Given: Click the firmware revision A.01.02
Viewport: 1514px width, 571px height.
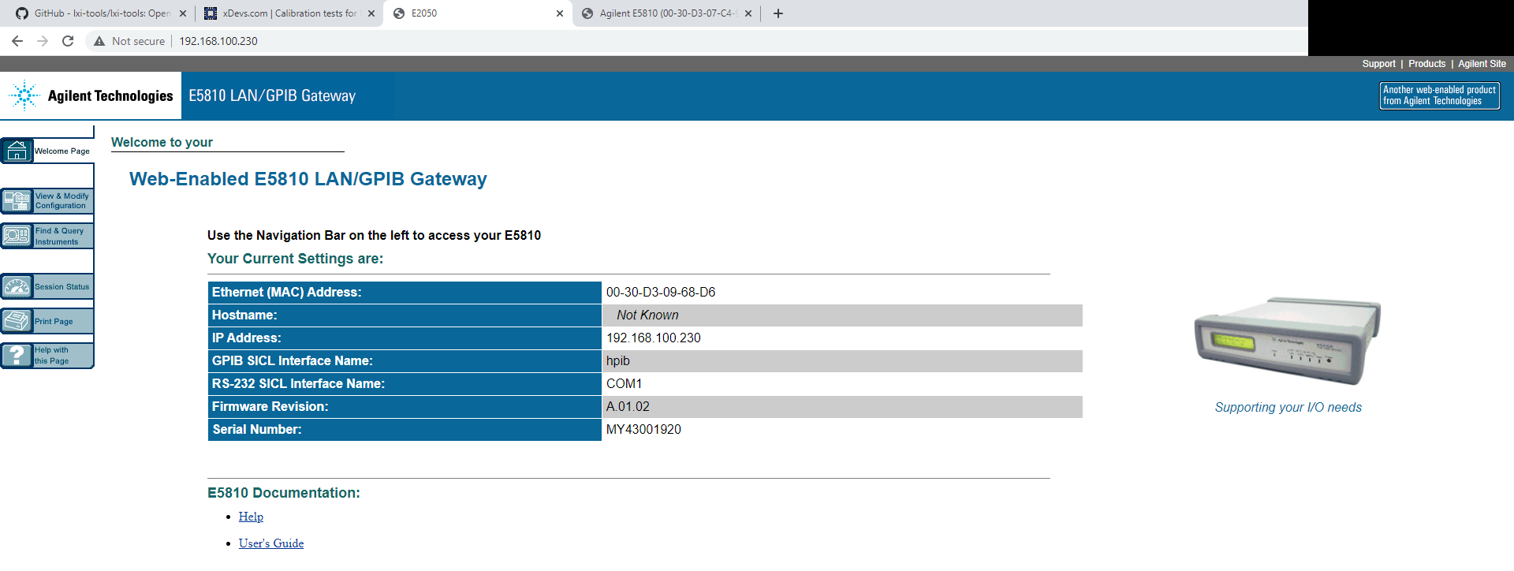Looking at the screenshot, I should [628, 406].
